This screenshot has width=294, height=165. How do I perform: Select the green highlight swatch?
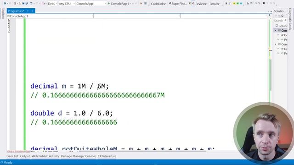tap(237, 4)
